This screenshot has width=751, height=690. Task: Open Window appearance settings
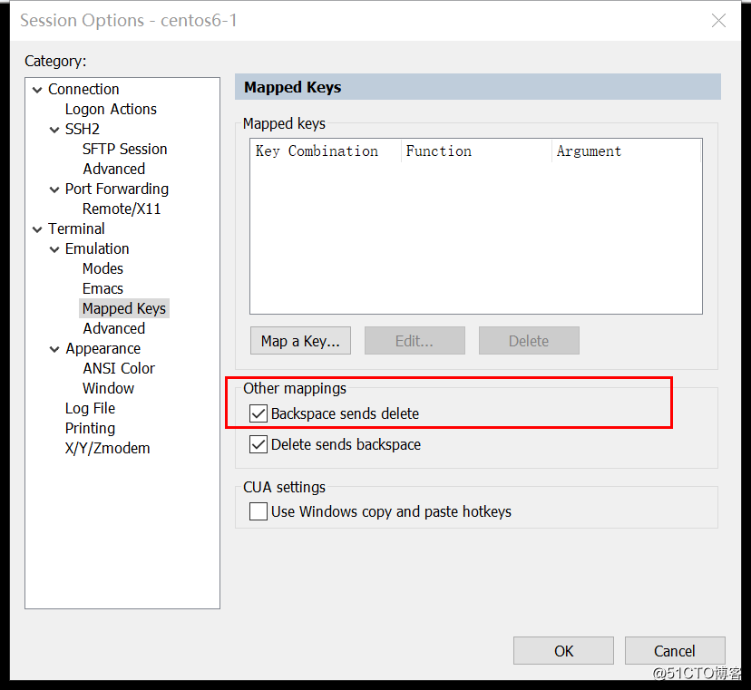(108, 388)
